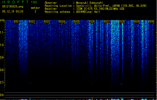The width and height of the screenshot is (157, 100).
Task: Click the Ogata-vill. Akita-Pref. JAPAN location text
Action: coord(111,6)
